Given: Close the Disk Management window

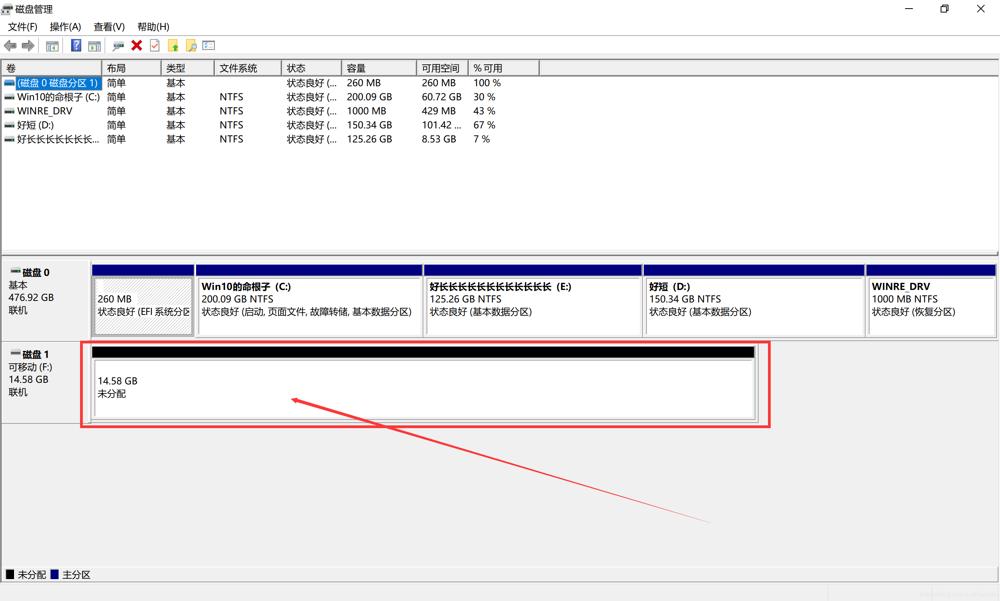Looking at the screenshot, I should 980,9.
